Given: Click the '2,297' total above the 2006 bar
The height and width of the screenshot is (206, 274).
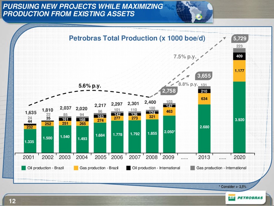Looking at the screenshot, I should coord(117,104).
